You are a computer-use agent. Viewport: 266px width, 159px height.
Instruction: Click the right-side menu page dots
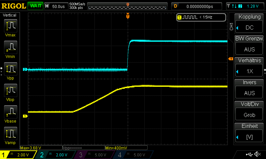tap(265, 71)
